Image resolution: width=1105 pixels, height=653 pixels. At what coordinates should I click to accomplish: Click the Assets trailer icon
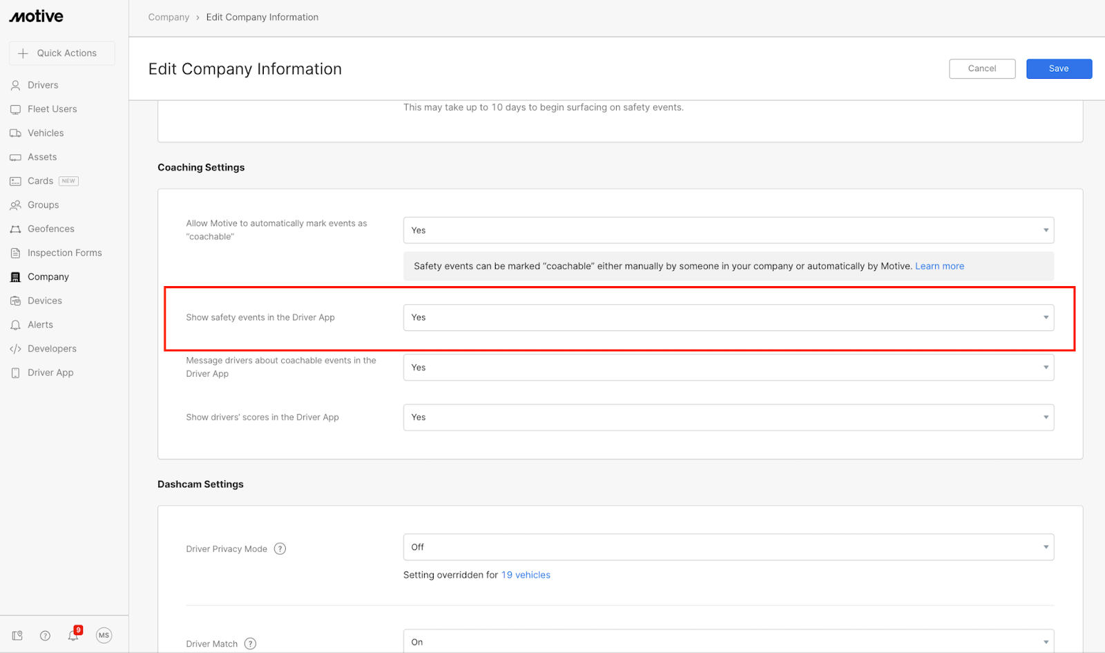point(15,158)
